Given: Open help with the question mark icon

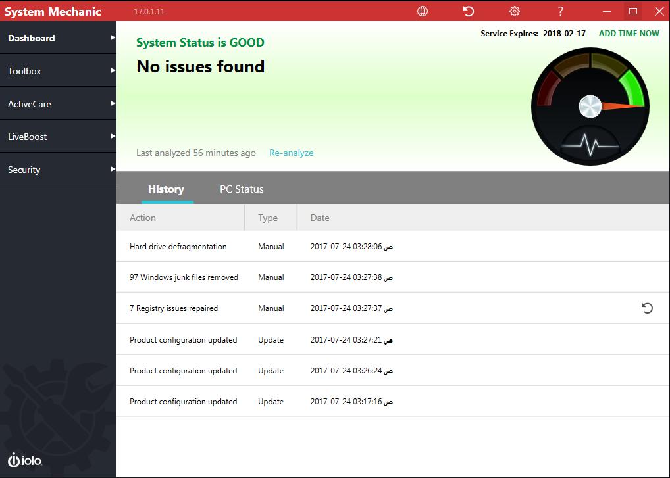Looking at the screenshot, I should coord(560,11).
